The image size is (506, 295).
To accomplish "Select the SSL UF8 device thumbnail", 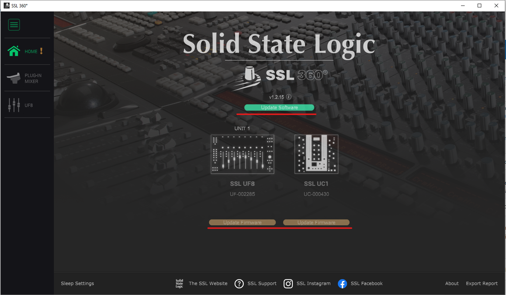I will pyautogui.click(x=242, y=154).
